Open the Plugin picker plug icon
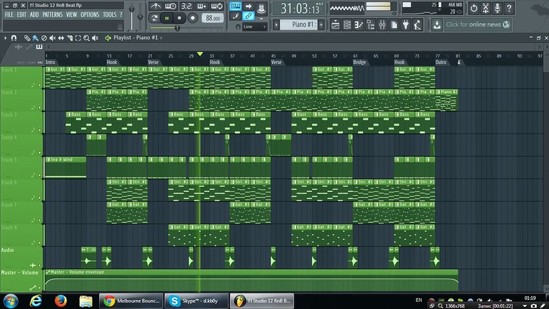Image resolution: width=549 pixels, height=309 pixels. click(x=405, y=24)
